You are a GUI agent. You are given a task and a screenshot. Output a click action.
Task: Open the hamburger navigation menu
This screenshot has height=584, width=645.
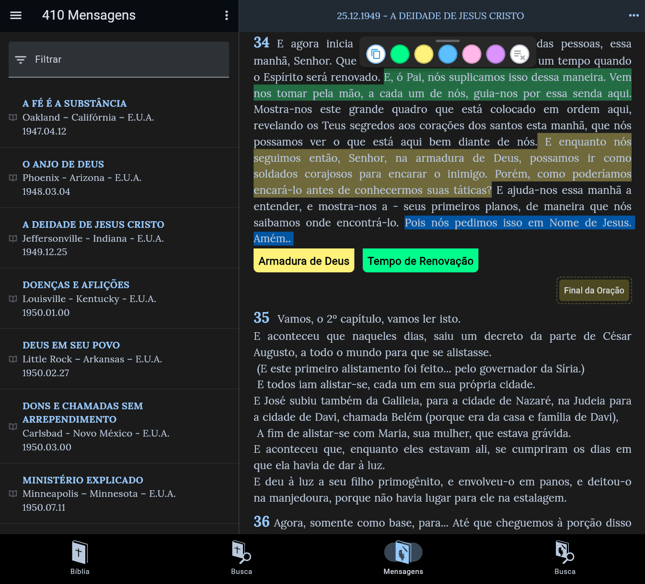coord(16,15)
